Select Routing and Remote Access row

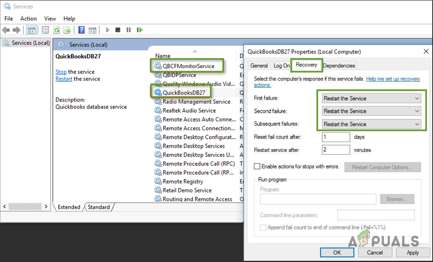197,199
